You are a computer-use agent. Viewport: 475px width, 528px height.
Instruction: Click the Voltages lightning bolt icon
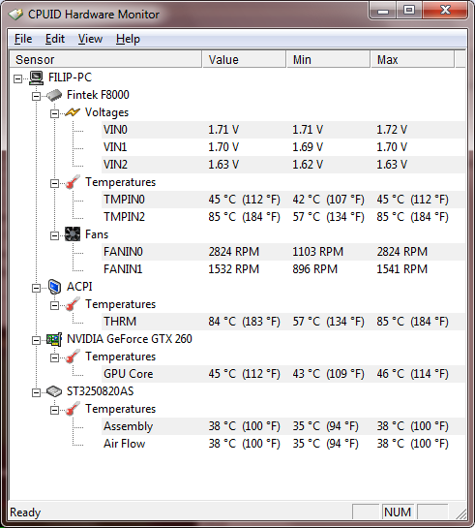point(73,112)
